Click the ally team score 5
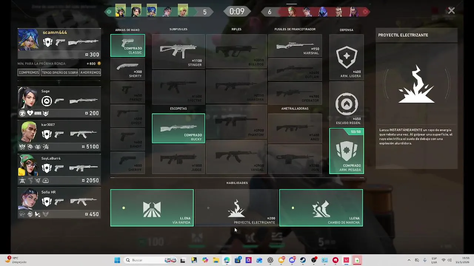474x266 pixels. 205,12
